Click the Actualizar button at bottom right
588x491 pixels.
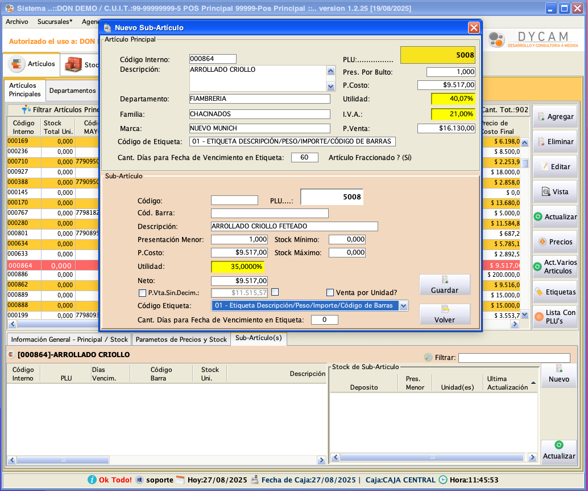coord(558,451)
